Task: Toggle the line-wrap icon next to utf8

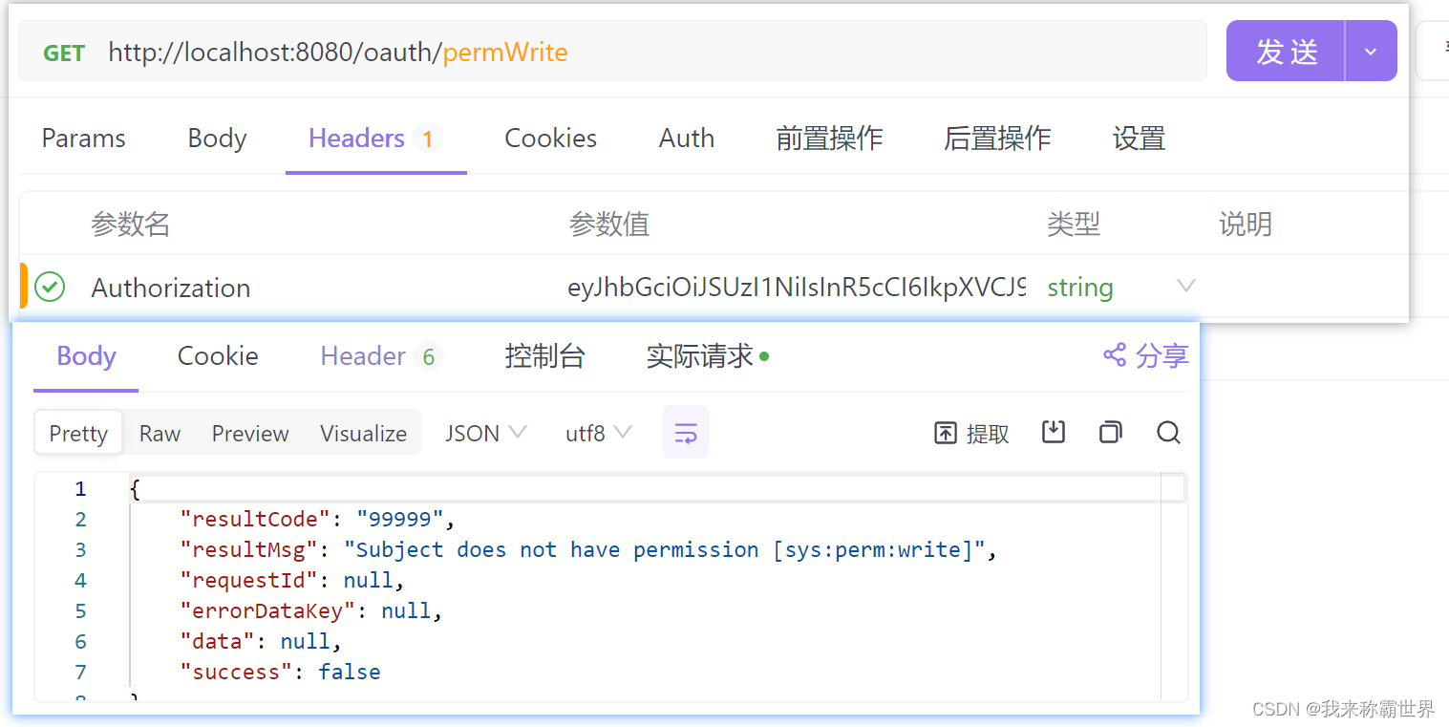Action: click(686, 433)
